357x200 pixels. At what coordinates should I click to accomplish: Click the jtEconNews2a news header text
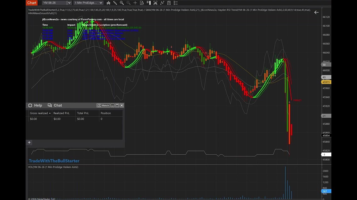[83, 19]
